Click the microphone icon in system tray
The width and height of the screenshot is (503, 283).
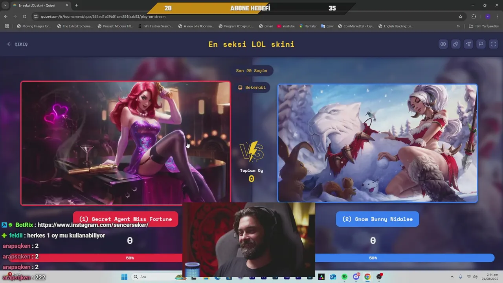pos(461,277)
